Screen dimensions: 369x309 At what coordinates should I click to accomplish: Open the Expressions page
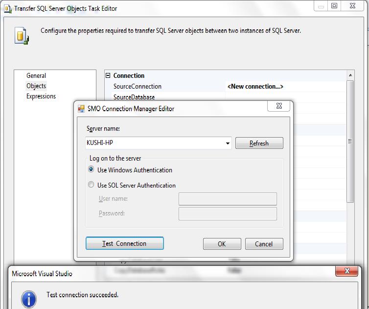41,96
